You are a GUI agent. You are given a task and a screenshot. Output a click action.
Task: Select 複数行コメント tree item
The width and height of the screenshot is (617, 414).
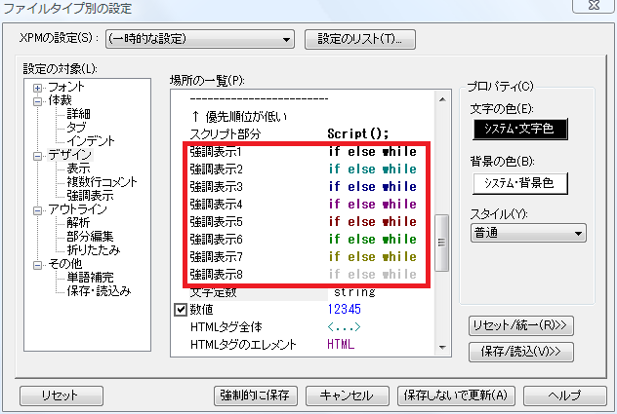pos(102,182)
